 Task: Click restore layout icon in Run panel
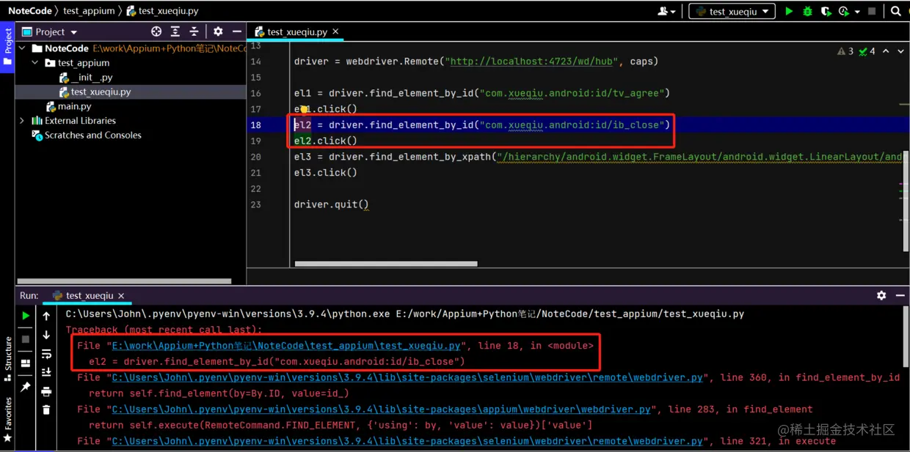coord(26,363)
